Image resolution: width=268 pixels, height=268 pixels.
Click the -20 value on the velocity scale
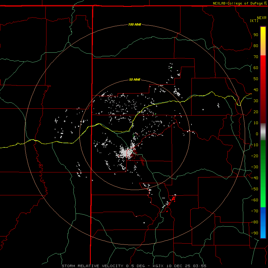tap(255, 156)
